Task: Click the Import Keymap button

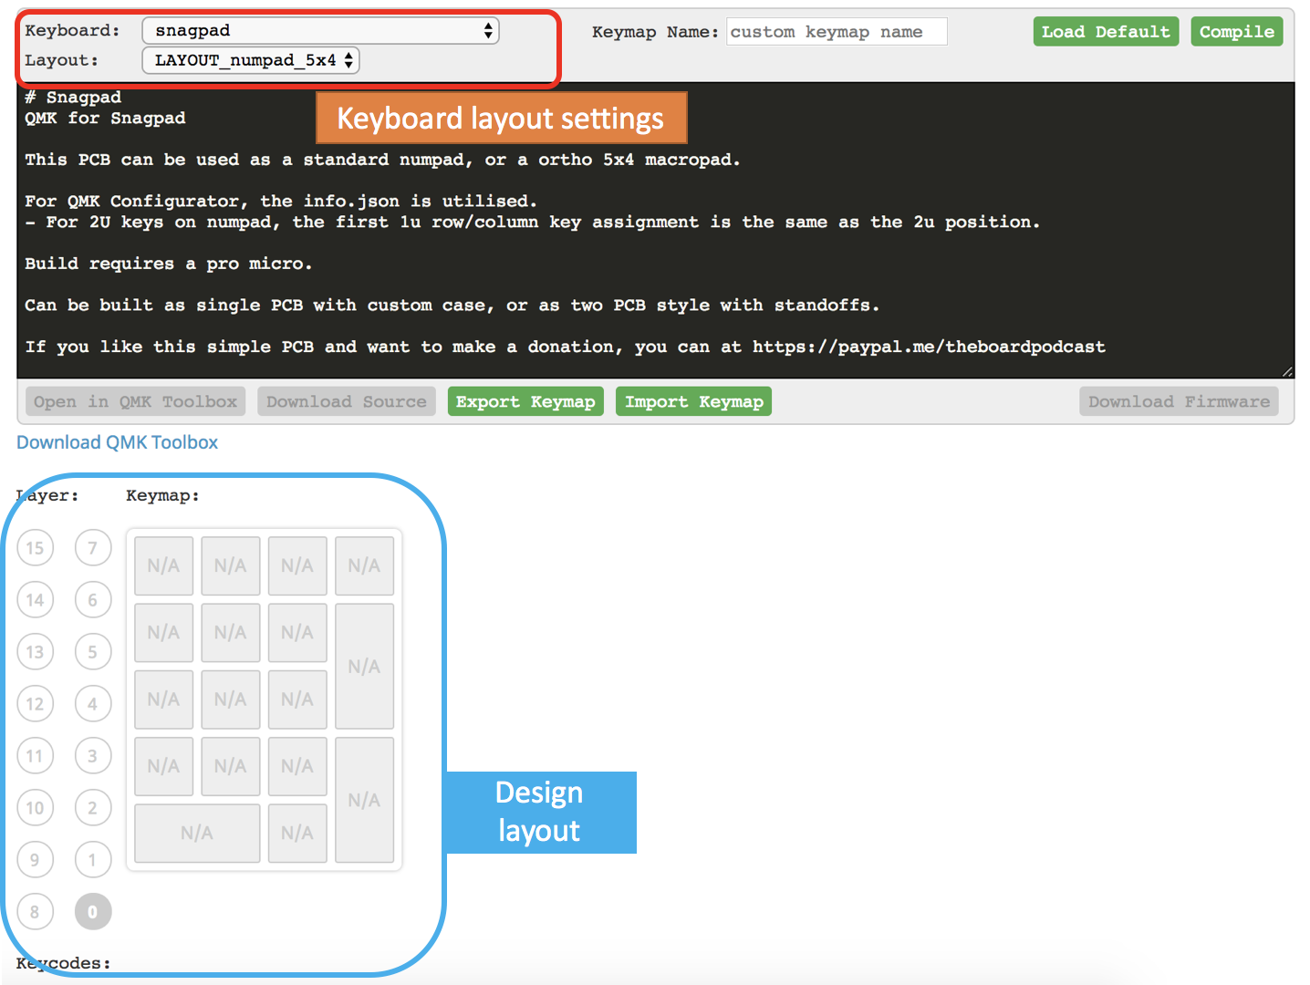Action: [693, 402]
